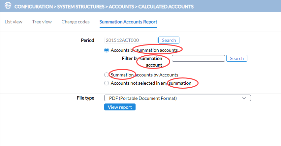Select Accounts not selected in any summation
The height and width of the screenshot is (146, 281).
[107, 83]
